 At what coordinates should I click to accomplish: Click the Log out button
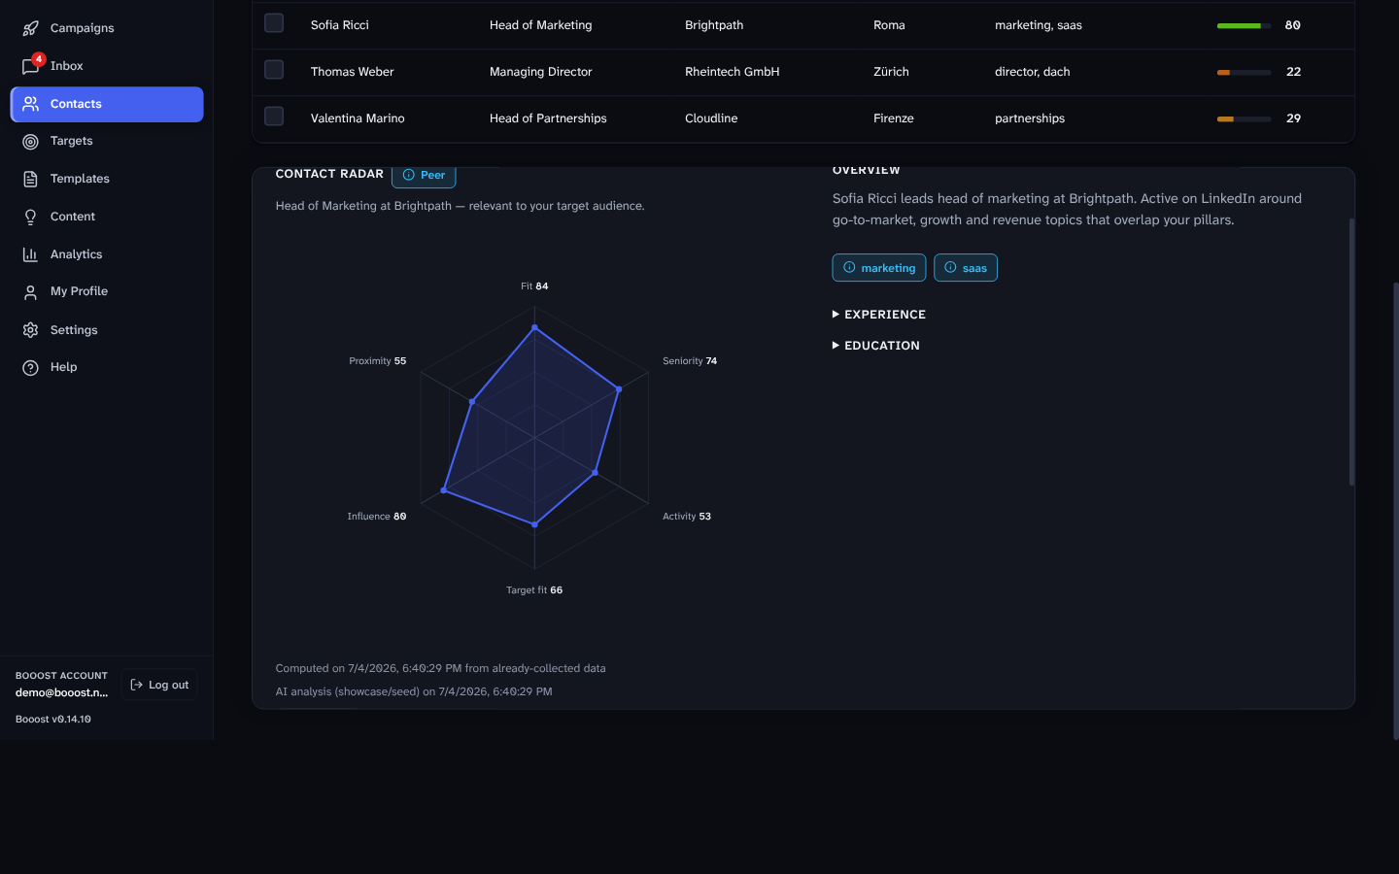(159, 685)
